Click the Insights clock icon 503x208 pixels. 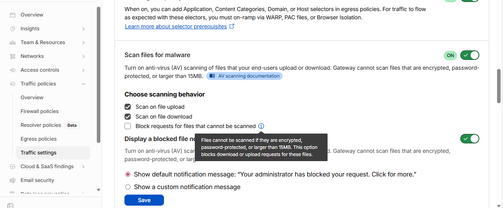point(13,29)
